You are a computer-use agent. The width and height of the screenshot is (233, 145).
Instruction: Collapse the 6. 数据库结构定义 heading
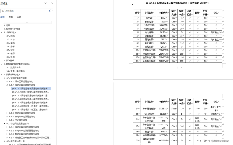[2, 75]
